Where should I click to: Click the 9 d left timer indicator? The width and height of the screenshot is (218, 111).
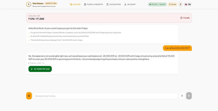click(185, 18)
